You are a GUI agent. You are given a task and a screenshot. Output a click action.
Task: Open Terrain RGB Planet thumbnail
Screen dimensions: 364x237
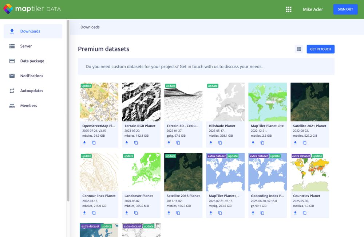coord(141,102)
